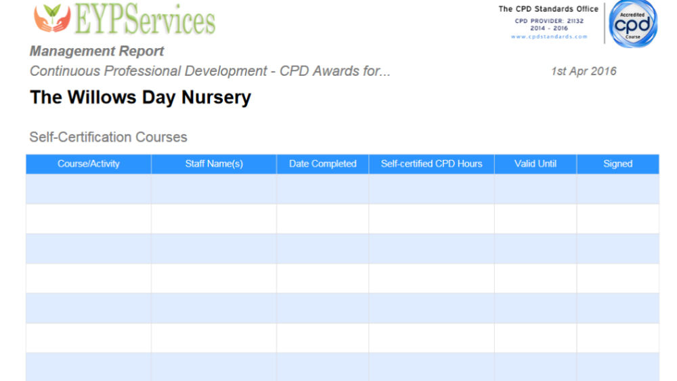Open the www.cpdstandards.com link
Viewport: 677px width, 381px height.
(549, 37)
